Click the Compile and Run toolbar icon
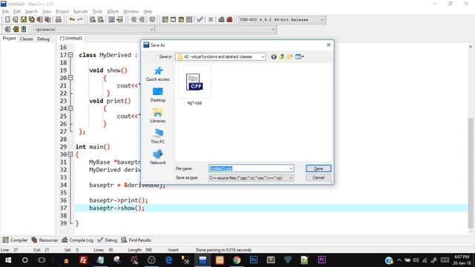This screenshot has width=475, height=267. [x=181, y=20]
